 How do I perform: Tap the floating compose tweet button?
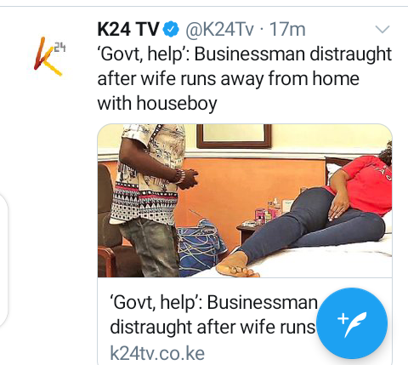click(352, 323)
